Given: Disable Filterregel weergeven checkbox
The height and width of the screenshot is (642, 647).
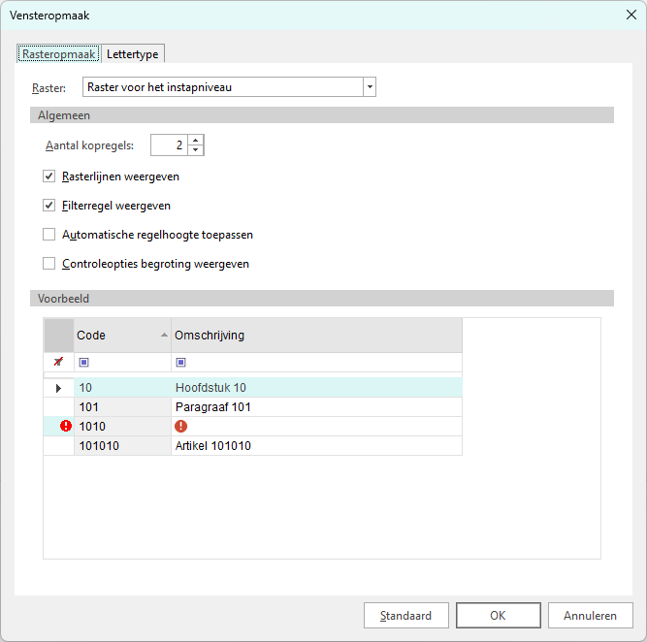Looking at the screenshot, I should 49,206.
